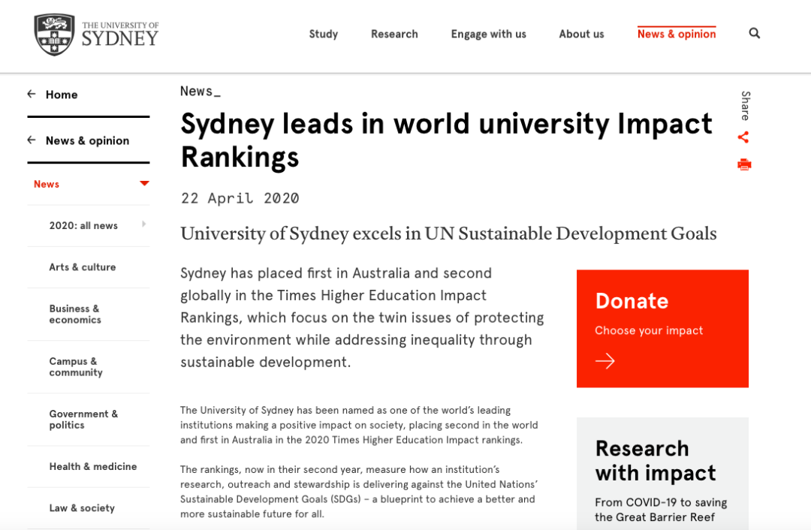Click the News_ breadcrumb label

click(x=200, y=92)
